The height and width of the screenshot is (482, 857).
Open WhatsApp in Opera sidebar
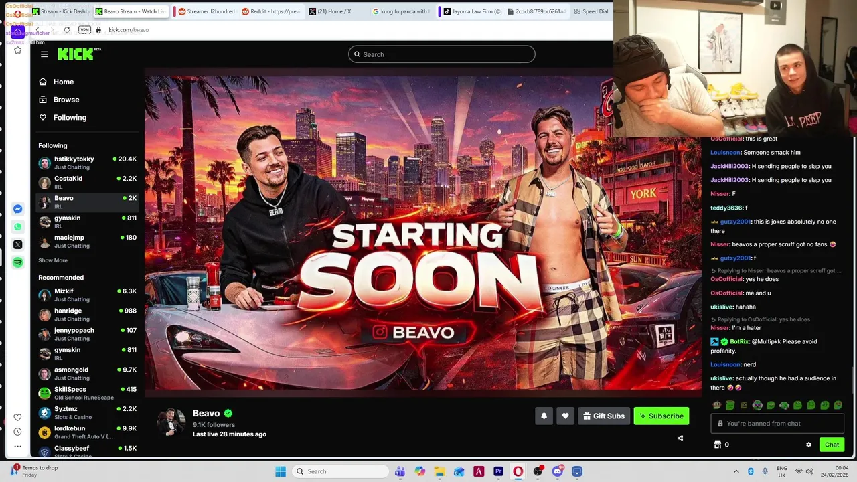[x=18, y=226]
